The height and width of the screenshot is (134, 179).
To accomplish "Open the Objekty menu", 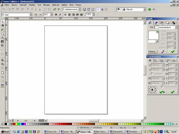I will point(32,5).
